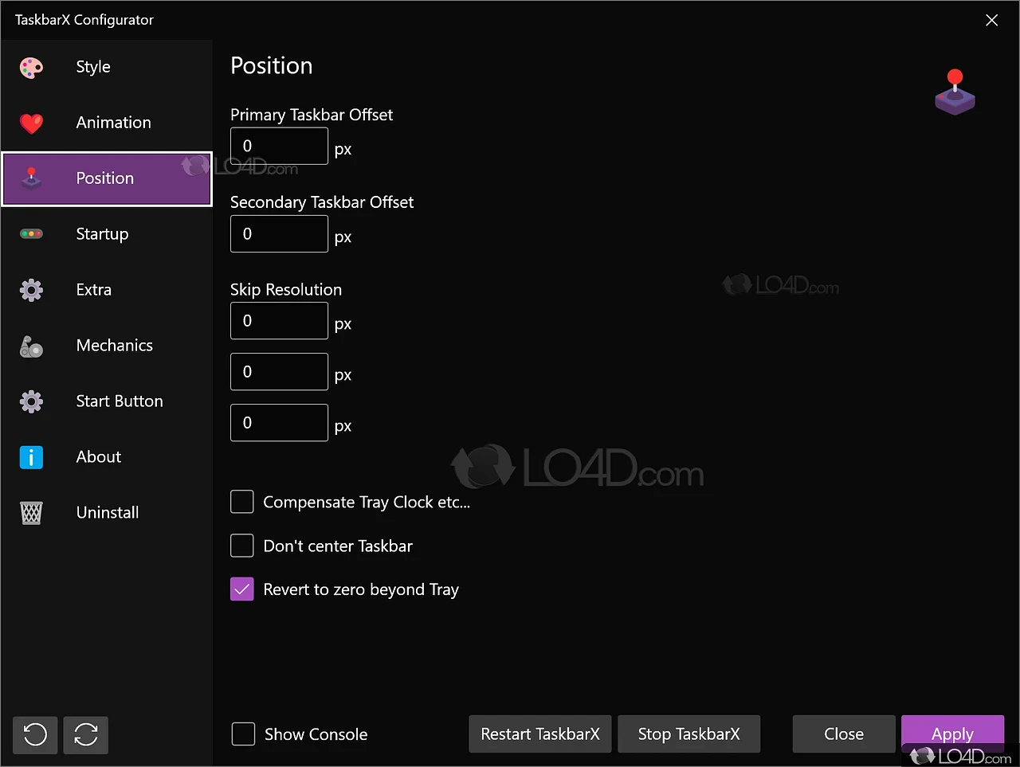Click the palette icon beside Style
Screen dimensions: 1020x767
click(x=31, y=68)
